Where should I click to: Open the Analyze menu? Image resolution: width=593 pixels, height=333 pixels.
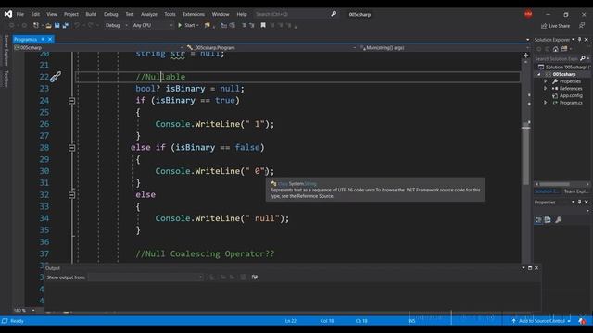tap(149, 14)
